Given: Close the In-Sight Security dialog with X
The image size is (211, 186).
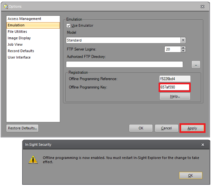Looking at the screenshot, I should tap(203, 145).
